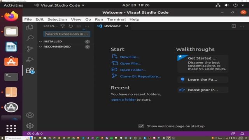Open the File menu
249x140 pixels.
(x=28, y=19)
